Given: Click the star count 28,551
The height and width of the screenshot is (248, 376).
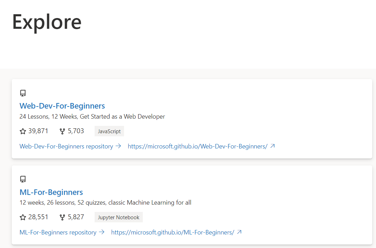Looking at the screenshot, I should pyautogui.click(x=38, y=217).
